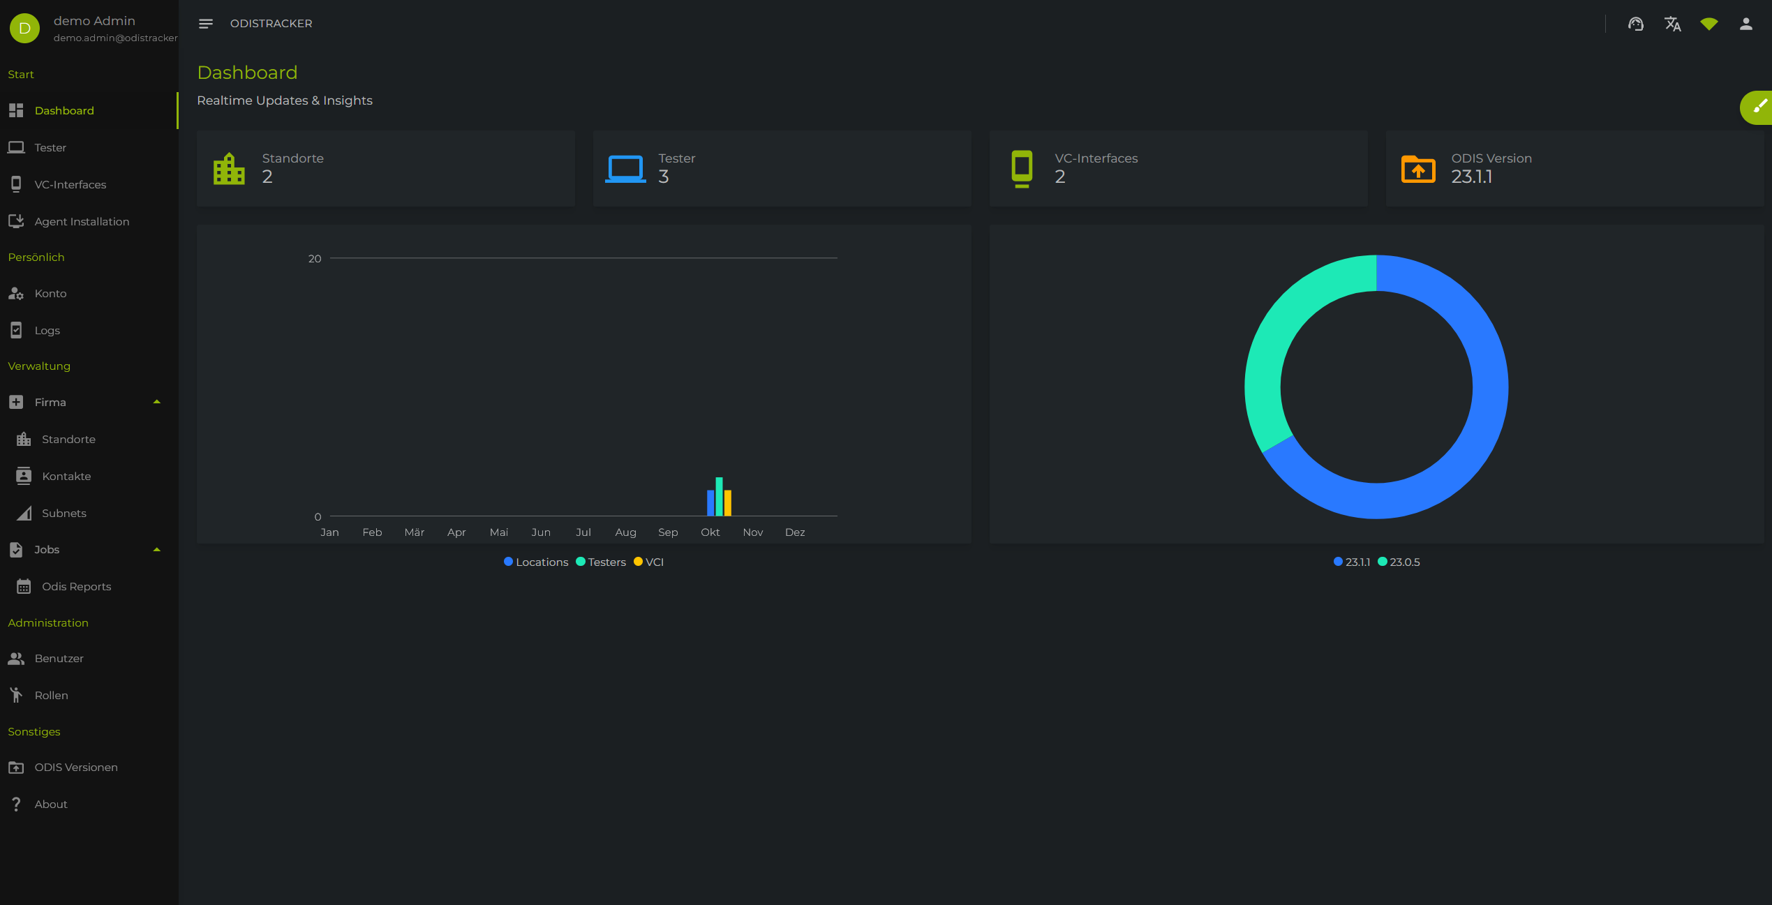Click the teal Testers bar in Okt
The width and height of the screenshot is (1772, 905).
(x=719, y=497)
